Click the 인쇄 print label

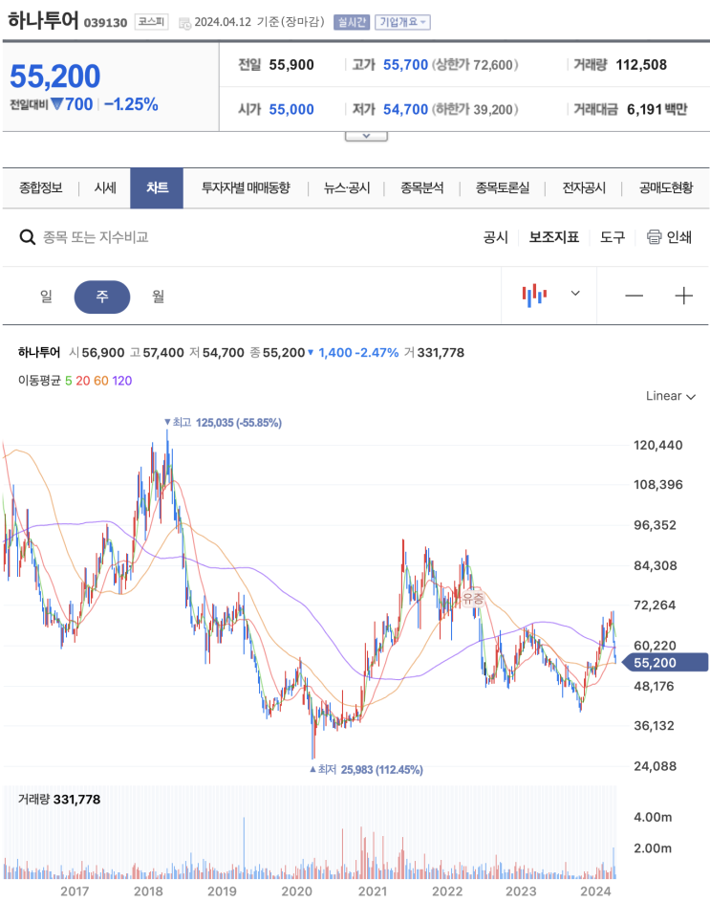click(x=679, y=237)
